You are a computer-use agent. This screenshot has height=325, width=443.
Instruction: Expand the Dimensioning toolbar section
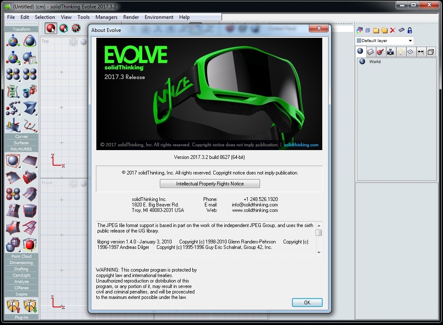click(x=21, y=263)
